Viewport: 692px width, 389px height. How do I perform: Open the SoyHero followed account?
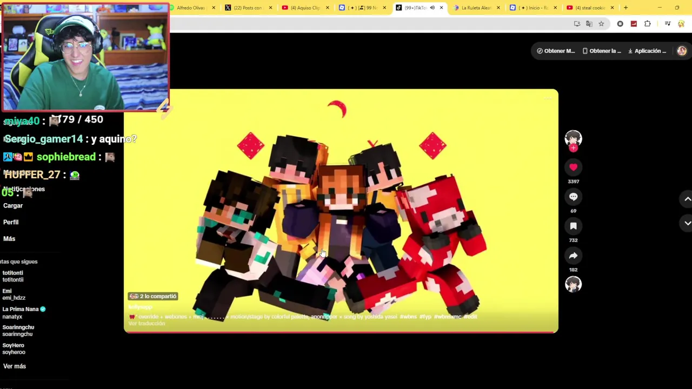[x=14, y=348]
